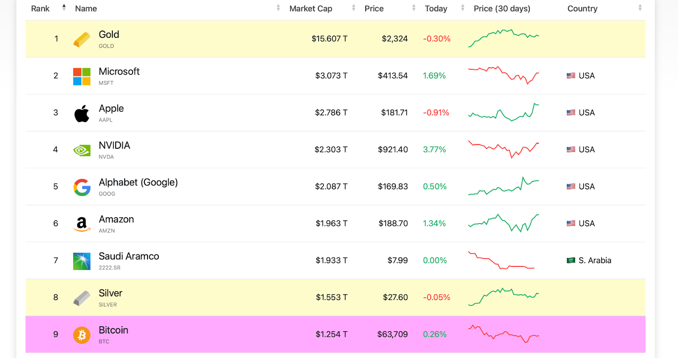Screen dimensions: 678x358
Task: Open the Saudi Aramco link
Action: (x=129, y=256)
